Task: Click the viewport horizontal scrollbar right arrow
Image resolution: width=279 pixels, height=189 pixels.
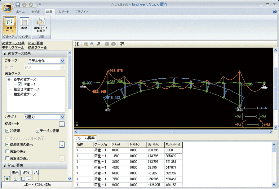Action: 271,132
